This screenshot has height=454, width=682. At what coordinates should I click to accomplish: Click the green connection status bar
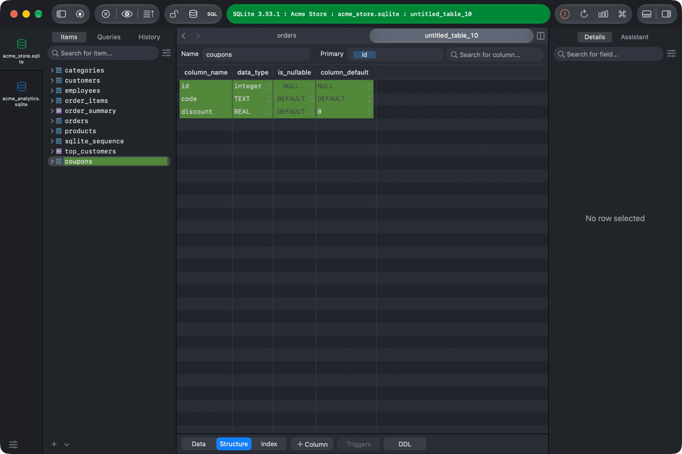pyautogui.click(x=388, y=14)
